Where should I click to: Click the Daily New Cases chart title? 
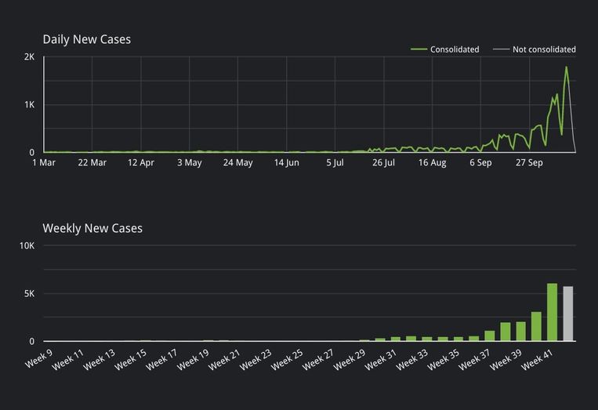[86, 39]
